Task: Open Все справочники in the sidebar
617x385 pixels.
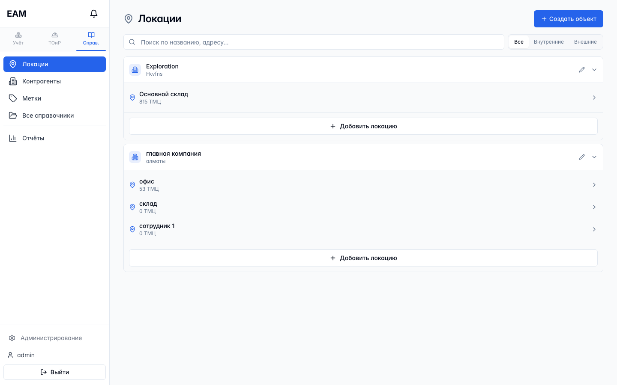Action: (x=54, y=115)
